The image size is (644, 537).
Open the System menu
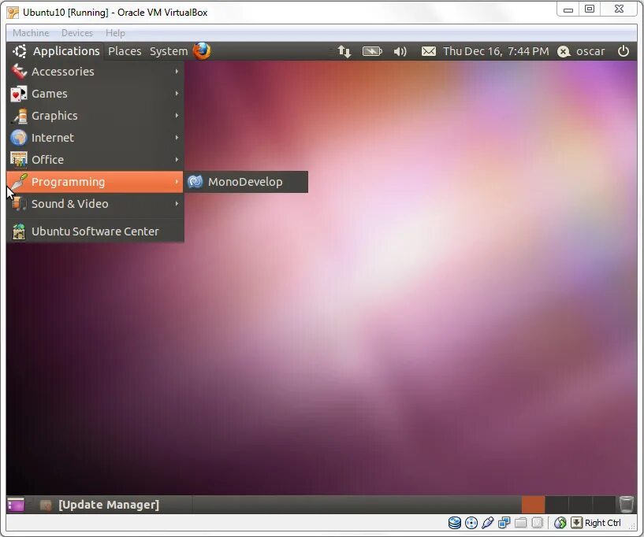coord(169,51)
